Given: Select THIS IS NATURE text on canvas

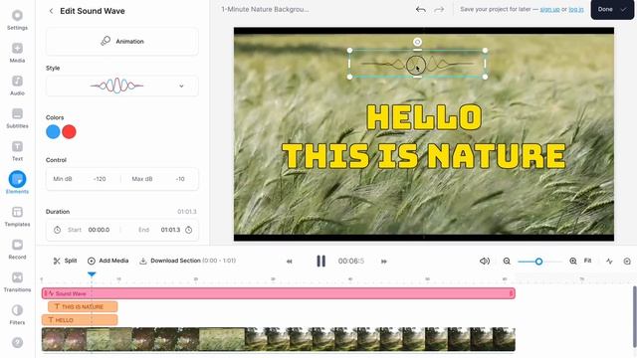Looking at the screenshot, I should pos(424,156).
